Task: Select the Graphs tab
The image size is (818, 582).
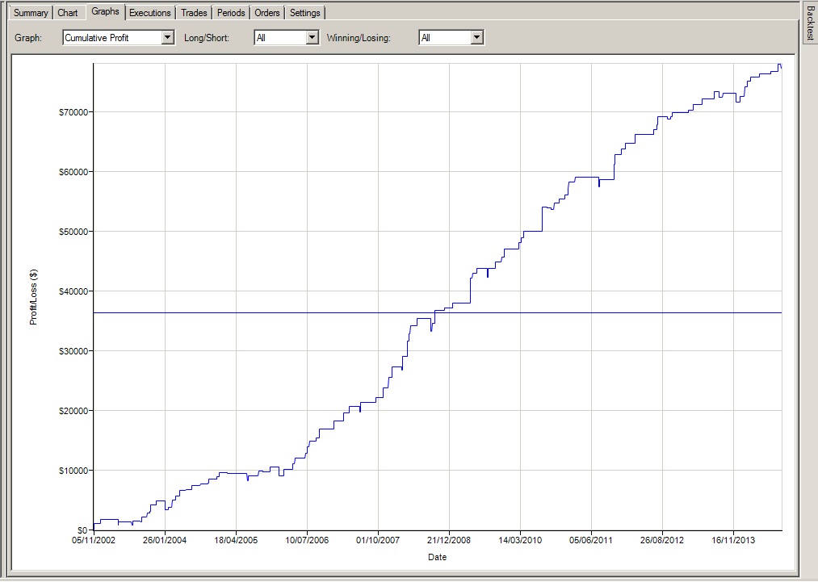Action: [x=105, y=11]
